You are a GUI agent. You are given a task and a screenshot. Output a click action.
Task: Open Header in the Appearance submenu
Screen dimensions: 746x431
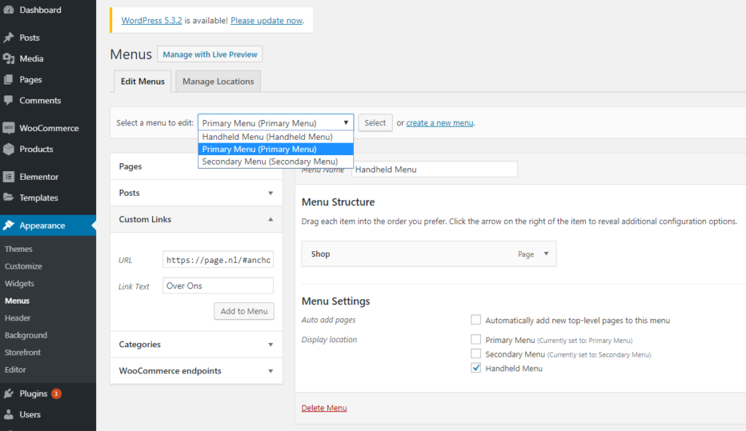(x=17, y=317)
